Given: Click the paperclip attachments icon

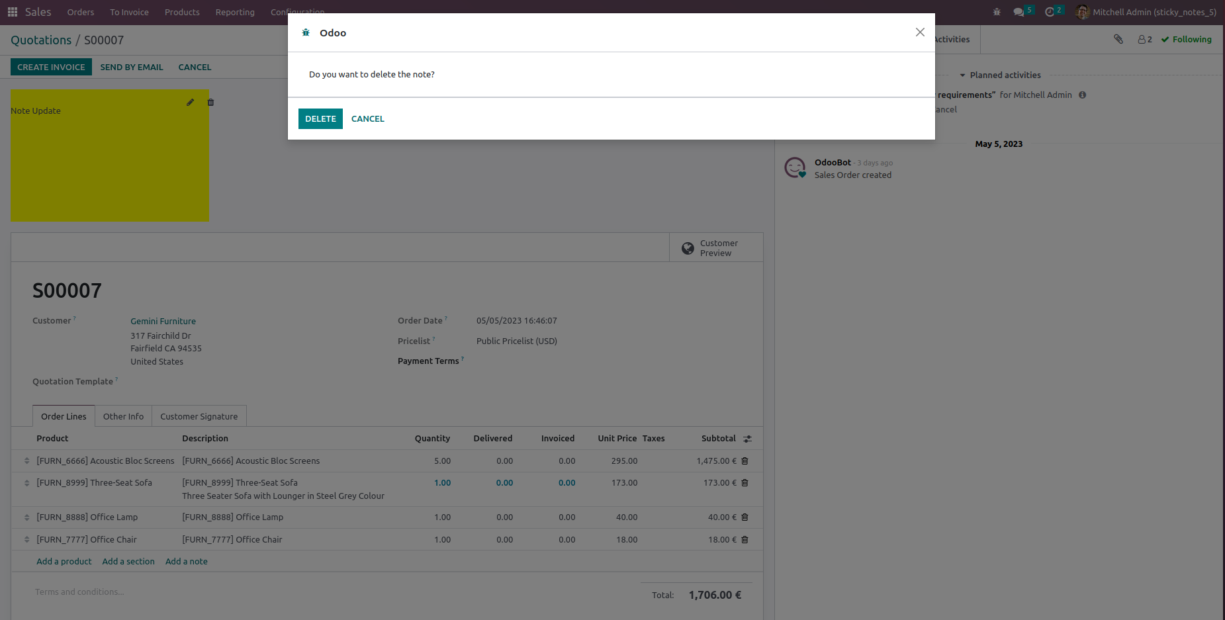Looking at the screenshot, I should pyautogui.click(x=1118, y=40).
